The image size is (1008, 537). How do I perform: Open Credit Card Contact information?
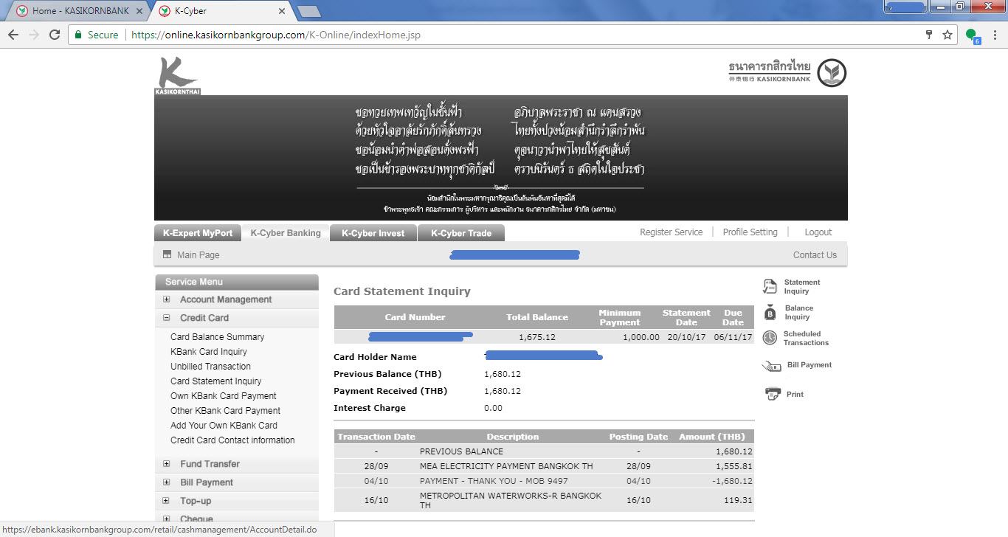pos(232,440)
